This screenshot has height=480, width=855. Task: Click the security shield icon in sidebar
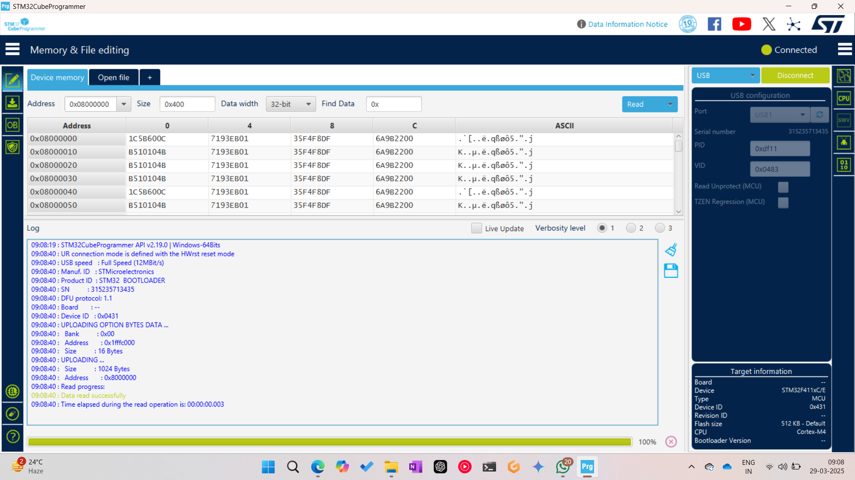12,147
